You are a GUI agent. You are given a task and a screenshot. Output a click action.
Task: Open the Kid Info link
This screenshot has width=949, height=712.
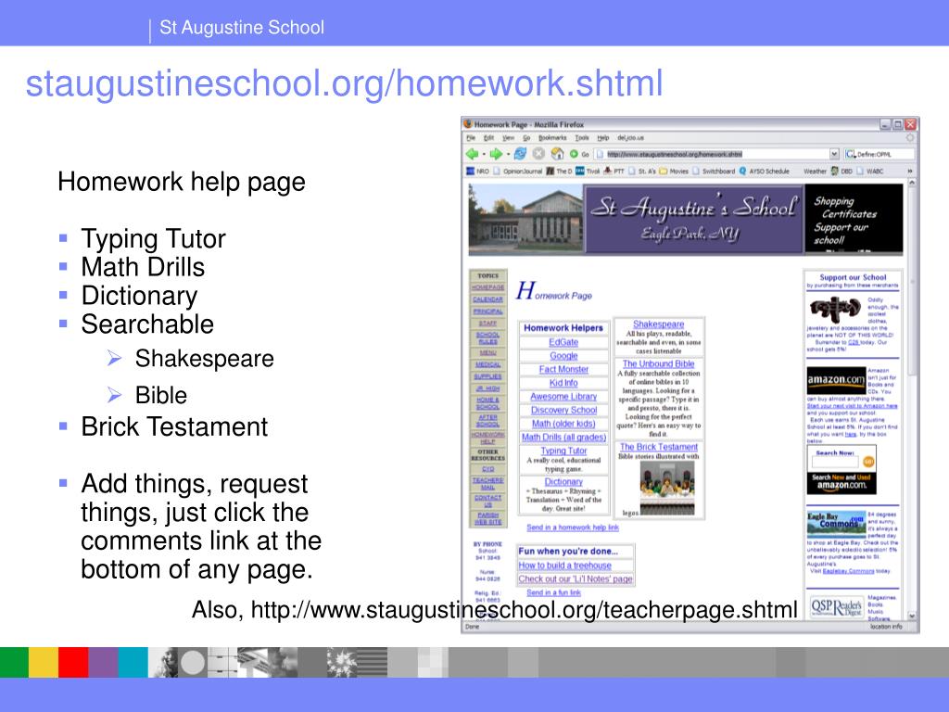[x=563, y=383]
